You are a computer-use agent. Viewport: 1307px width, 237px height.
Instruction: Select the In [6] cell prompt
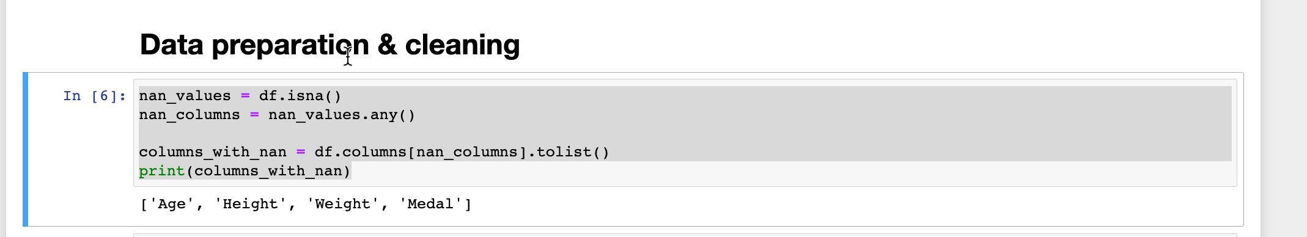[95, 96]
